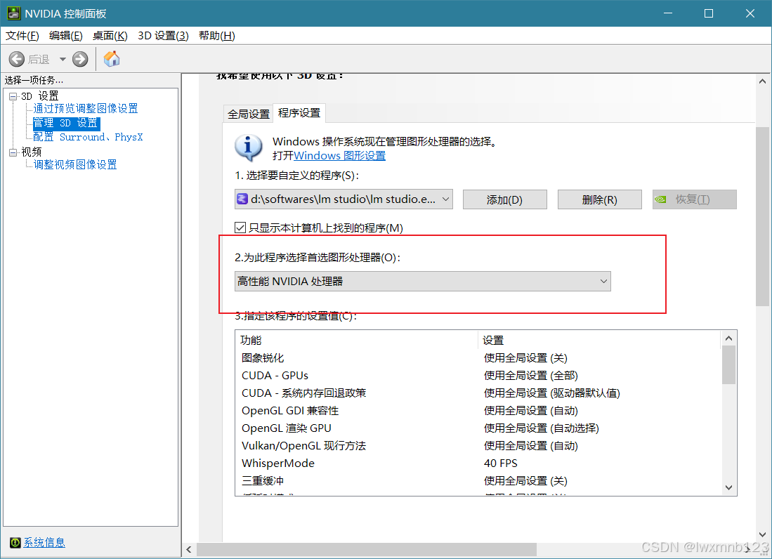772x559 pixels.
Task: Select the CUDA - GPUs row
Action: pos(478,376)
